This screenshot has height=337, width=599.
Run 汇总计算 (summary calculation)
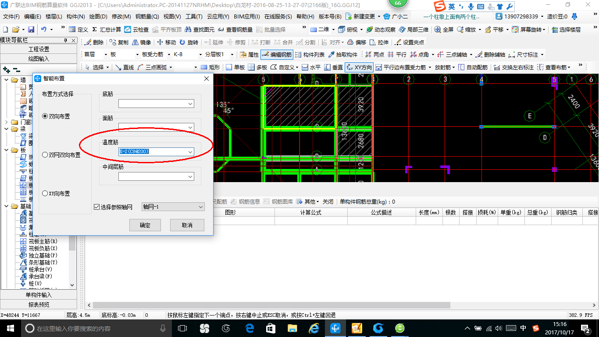click(107, 29)
